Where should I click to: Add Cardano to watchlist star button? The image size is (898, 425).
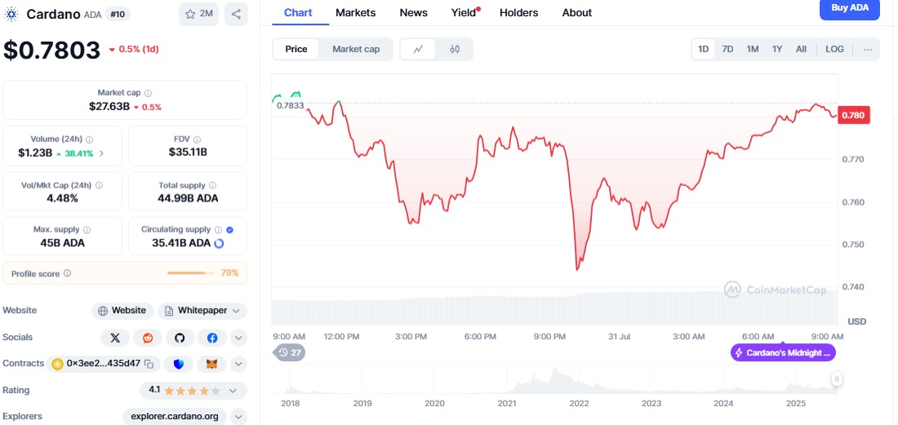[198, 14]
